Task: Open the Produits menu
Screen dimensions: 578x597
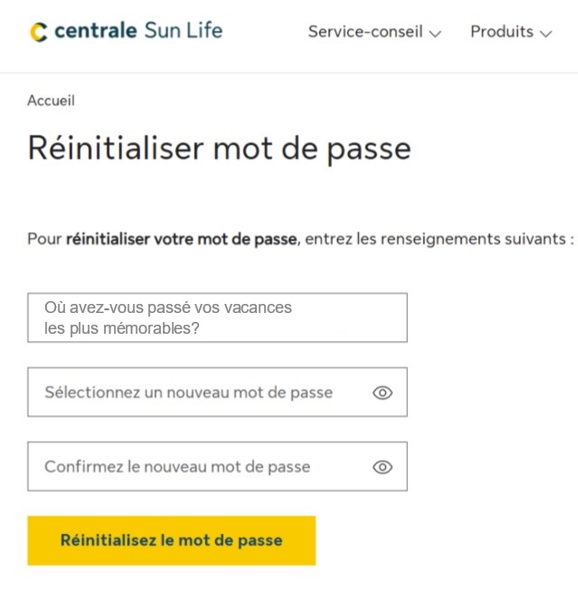Action: coord(502,32)
